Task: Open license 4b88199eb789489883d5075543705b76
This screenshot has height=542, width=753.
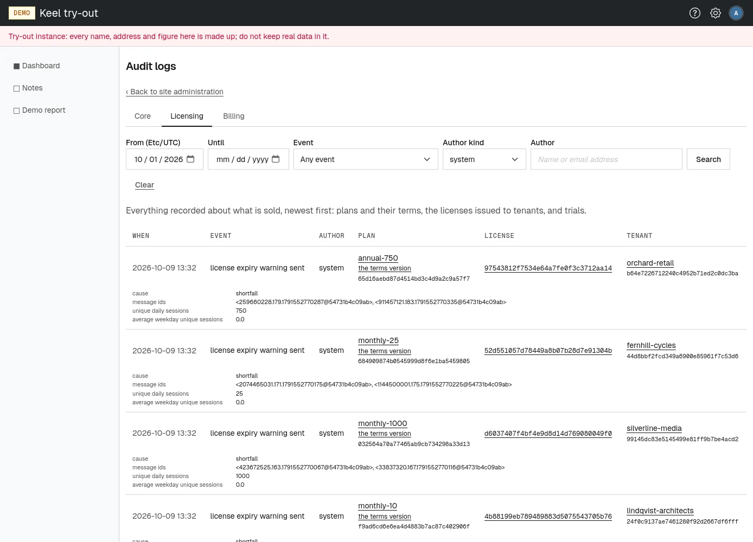Action: [548, 517]
